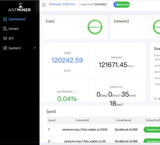Click the [minerPool] column header
The image size is (160, 145).
coord(153,120)
